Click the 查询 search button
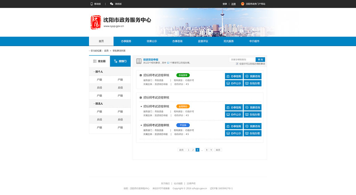The image size is (356, 195). (x=260, y=60)
